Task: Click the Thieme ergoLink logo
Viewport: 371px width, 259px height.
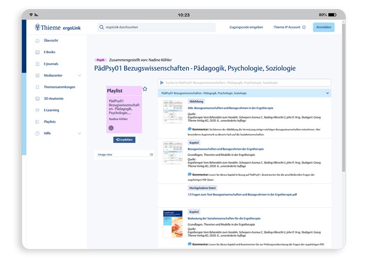Action: point(58,27)
